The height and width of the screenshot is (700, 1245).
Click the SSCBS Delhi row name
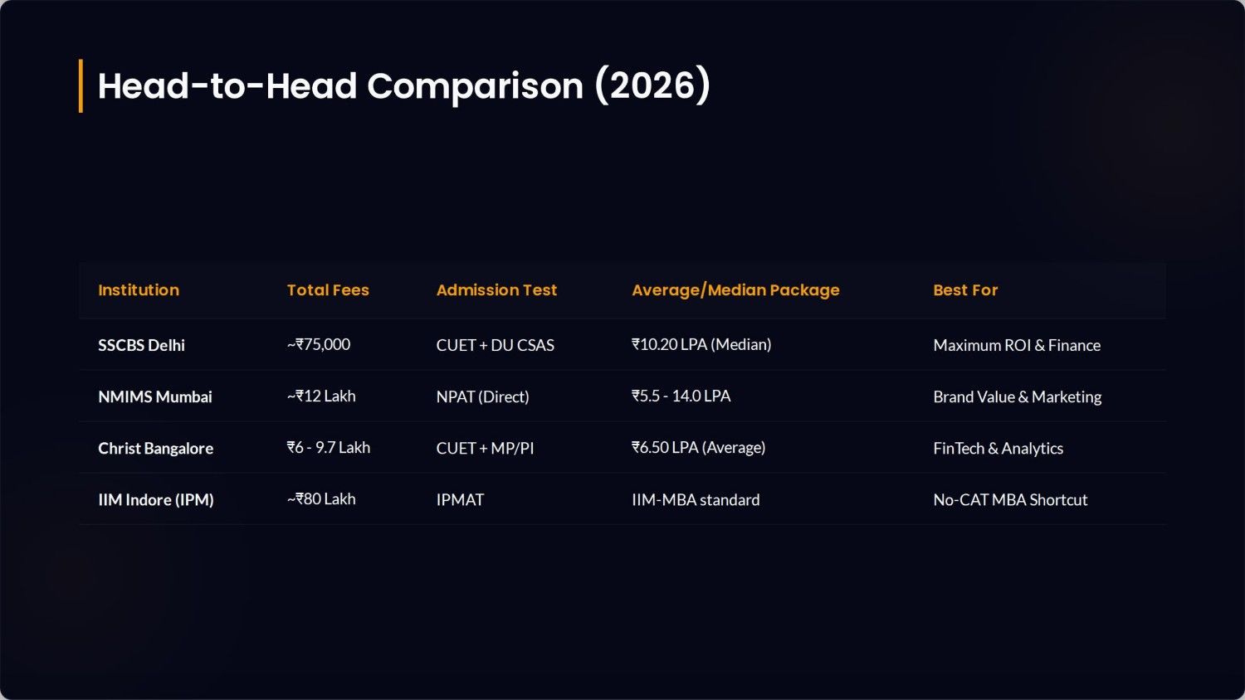141,345
